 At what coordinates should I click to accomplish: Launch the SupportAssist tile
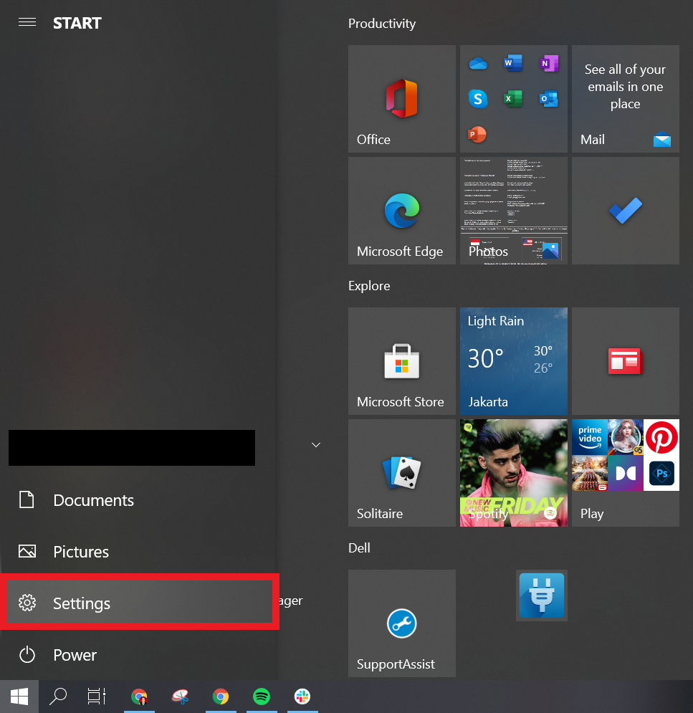(x=401, y=623)
